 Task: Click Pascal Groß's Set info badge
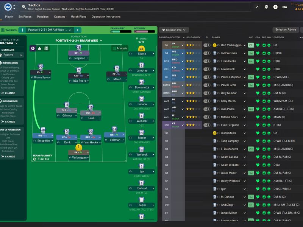coord(251,85)
